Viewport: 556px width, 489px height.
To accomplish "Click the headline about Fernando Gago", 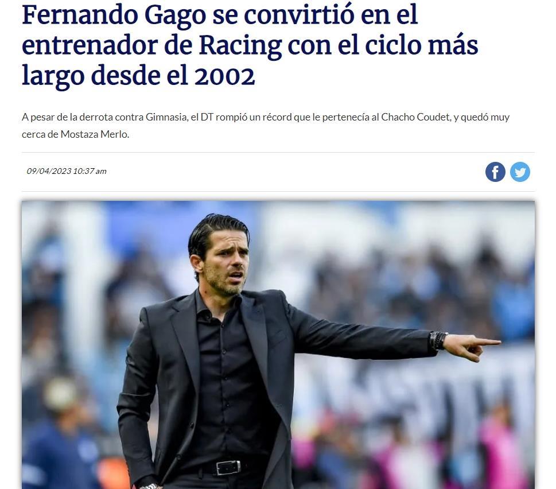I will click(250, 45).
